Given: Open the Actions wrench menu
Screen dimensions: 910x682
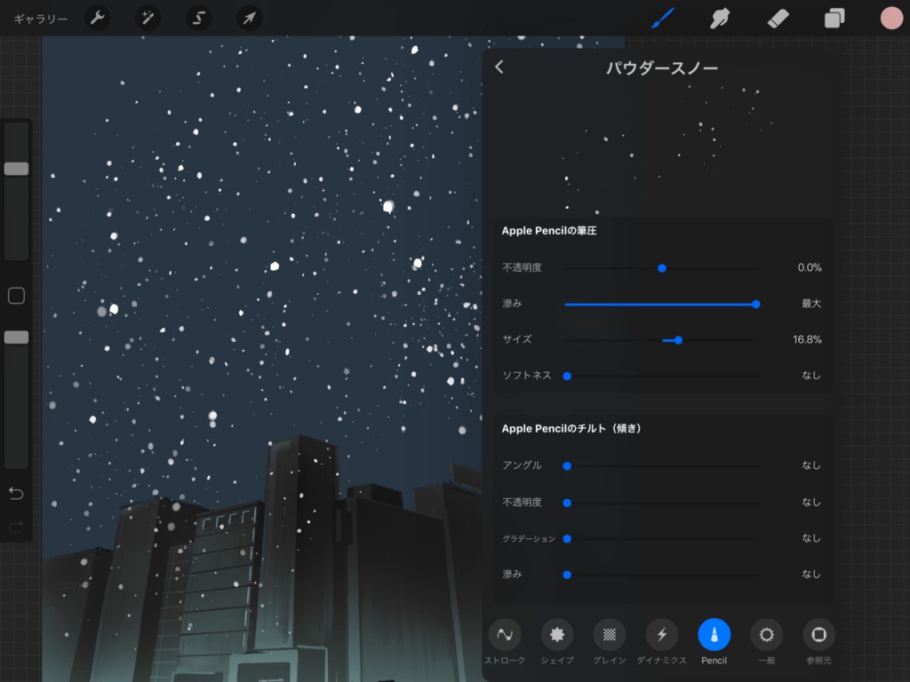Looking at the screenshot, I should 97,18.
